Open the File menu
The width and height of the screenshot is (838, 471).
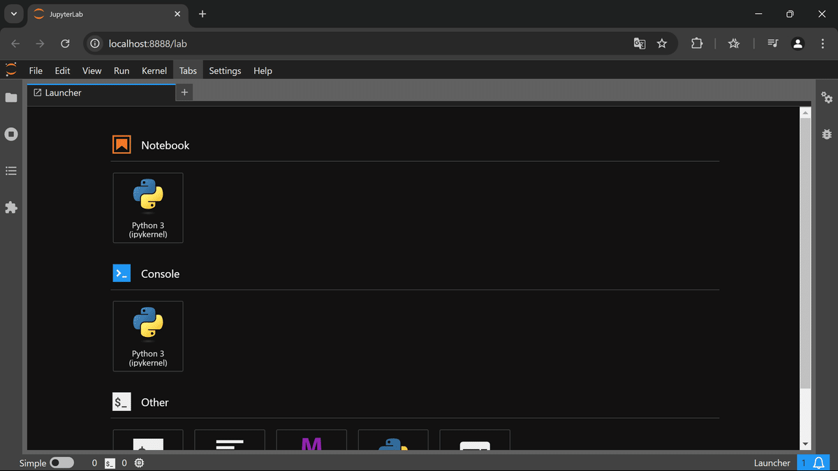tap(36, 70)
